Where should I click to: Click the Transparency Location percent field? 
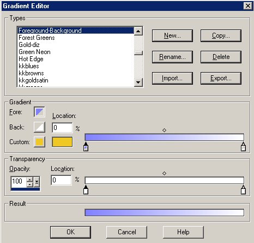tap(61, 180)
